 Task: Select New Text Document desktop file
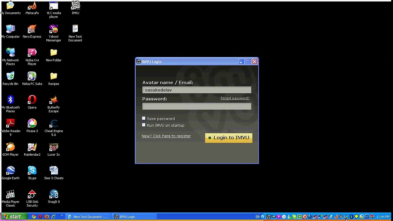[75, 33]
